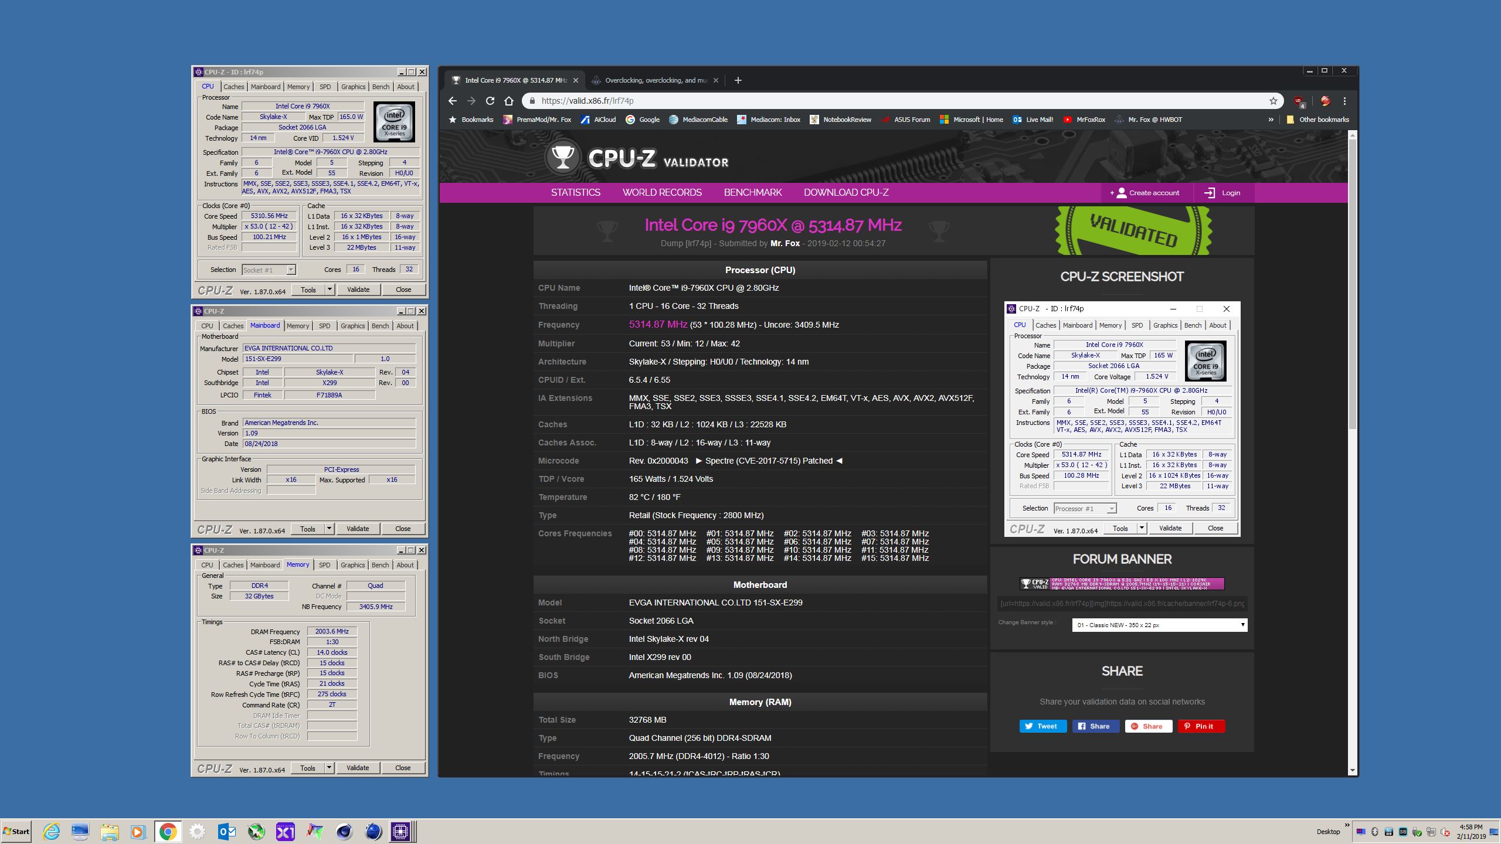
Task: Switch to Overclocking browser tab
Action: 655,80
